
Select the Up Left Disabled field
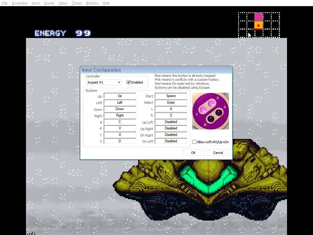point(171,122)
